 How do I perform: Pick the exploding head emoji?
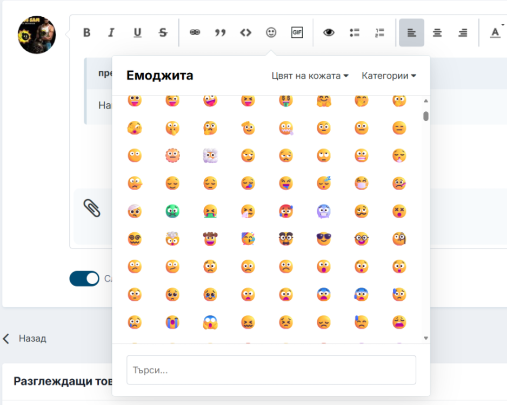pos(172,239)
